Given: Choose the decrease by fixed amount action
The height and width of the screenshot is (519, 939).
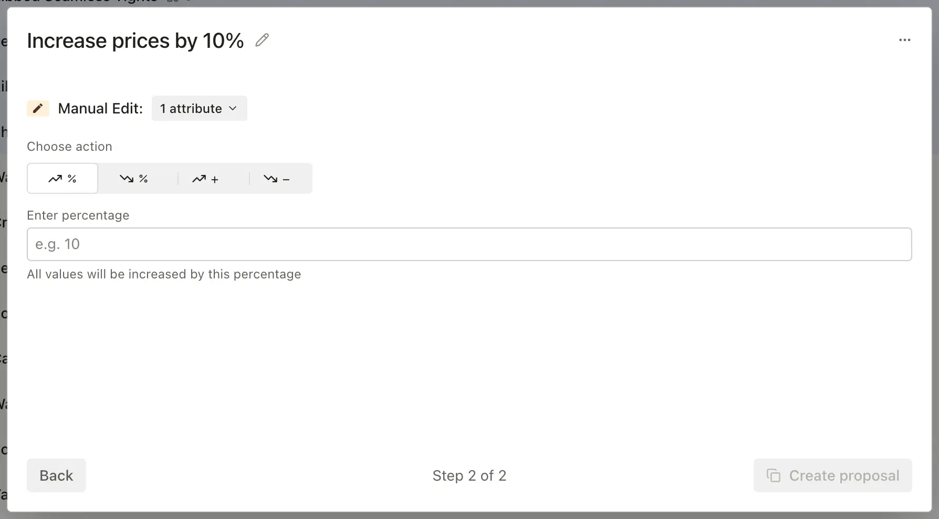Looking at the screenshot, I should (x=277, y=179).
